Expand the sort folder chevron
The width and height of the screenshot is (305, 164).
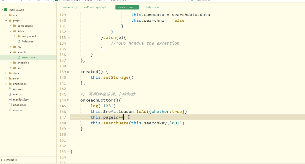point(10,68)
